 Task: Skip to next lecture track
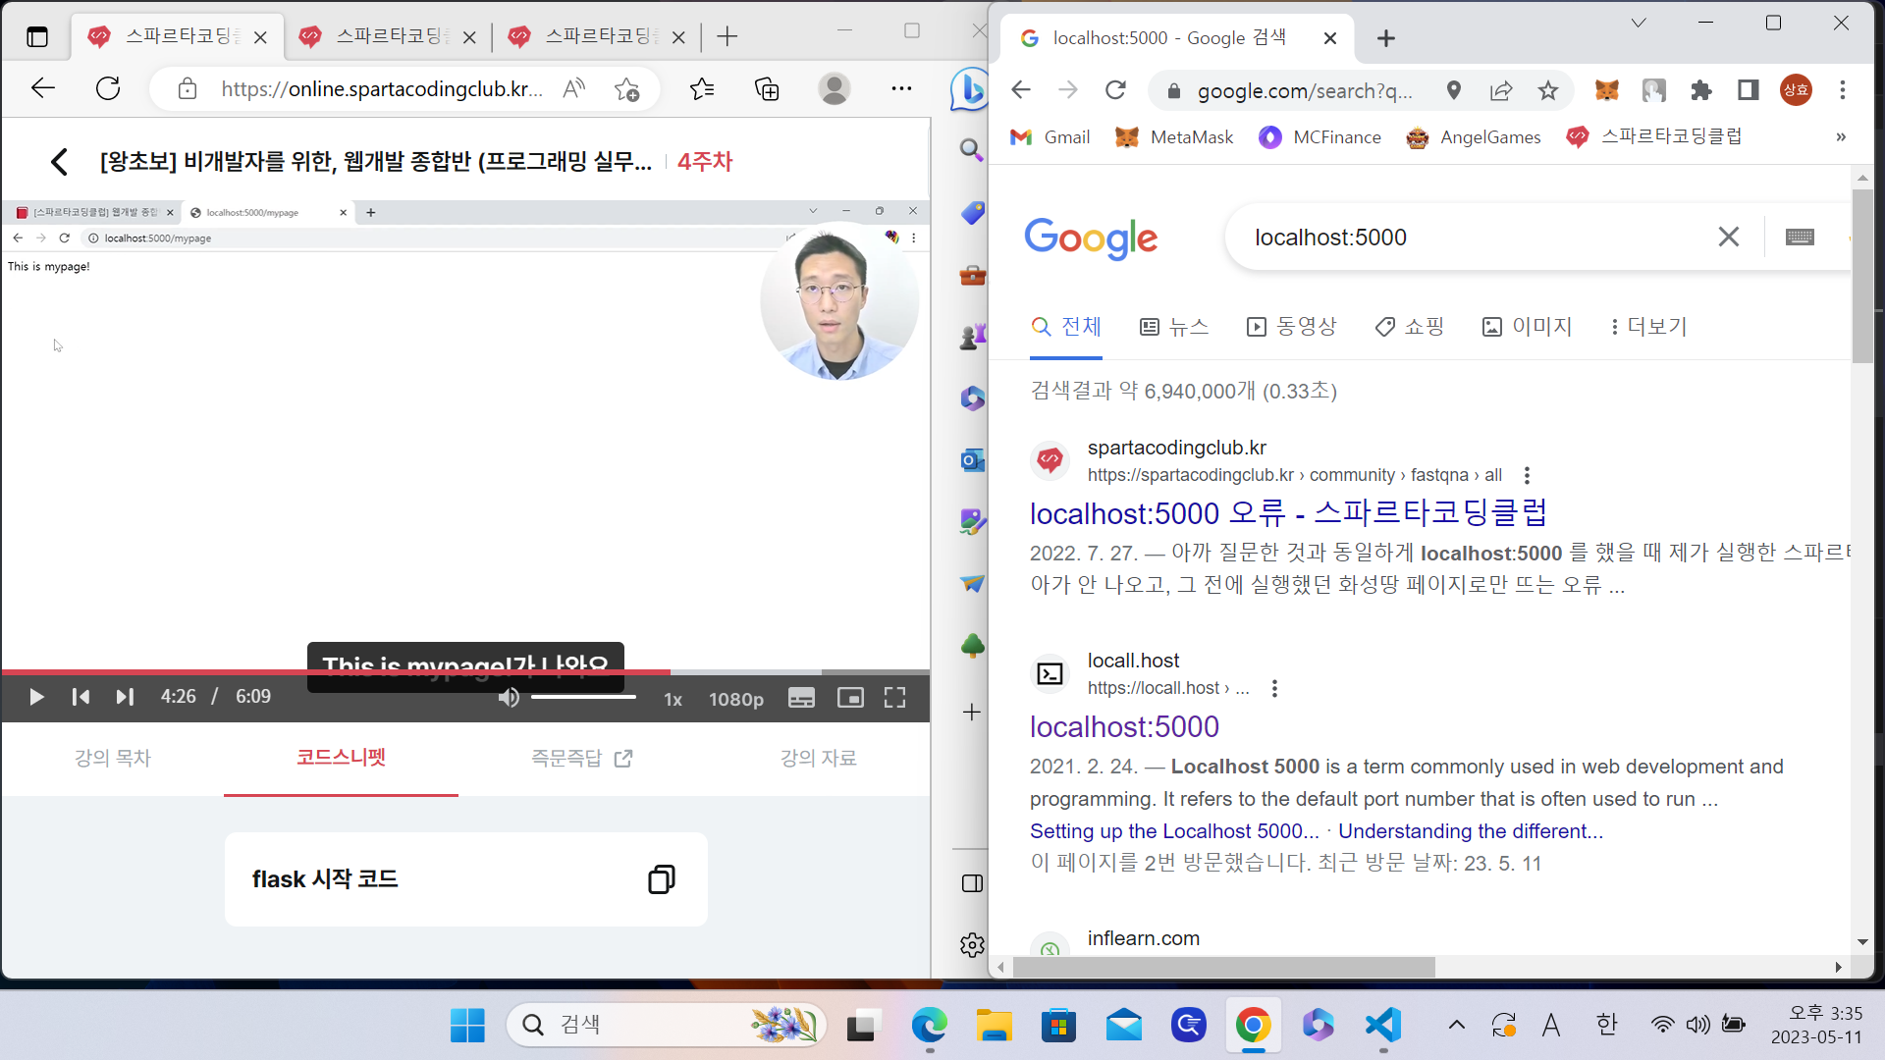click(125, 697)
